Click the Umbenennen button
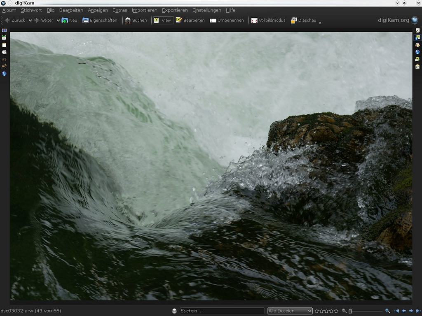This screenshot has width=422, height=316. (227, 20)
